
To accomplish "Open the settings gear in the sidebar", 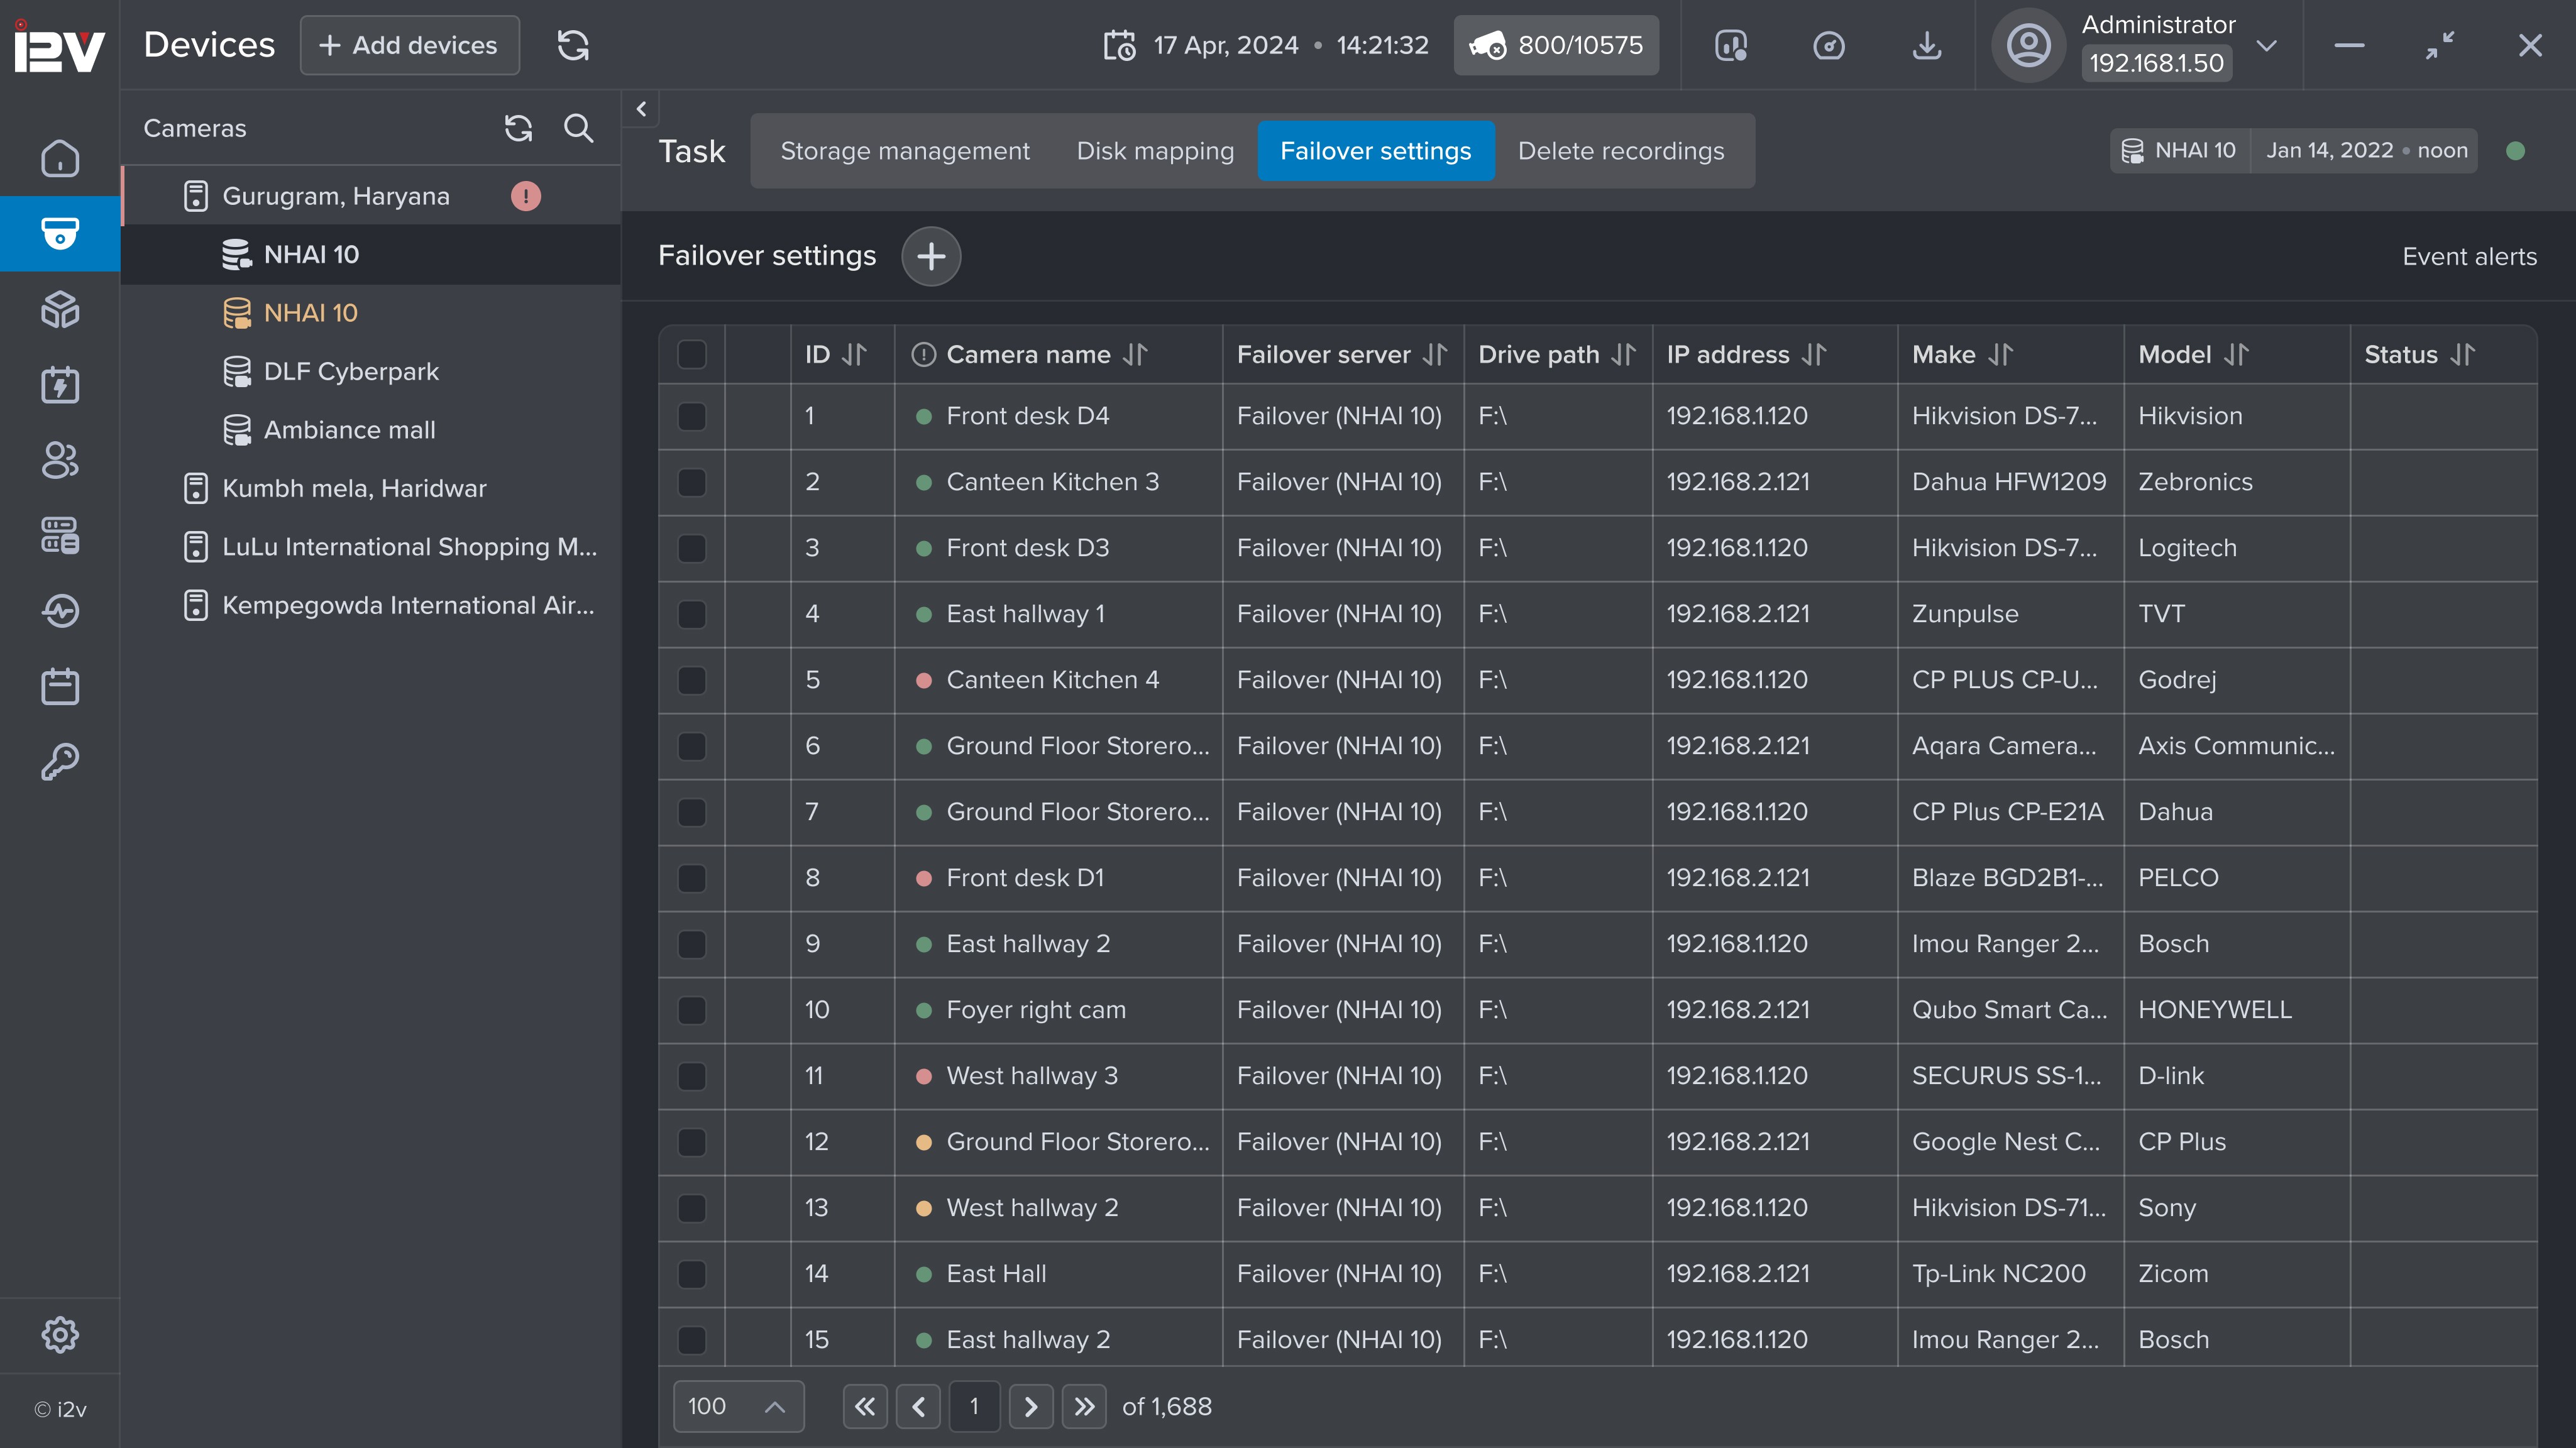I will pos(60,1334).
